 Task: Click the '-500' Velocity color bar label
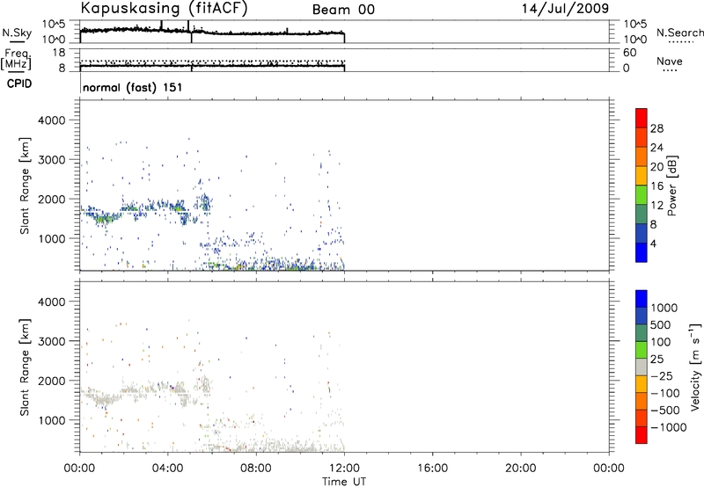[665, 410]
